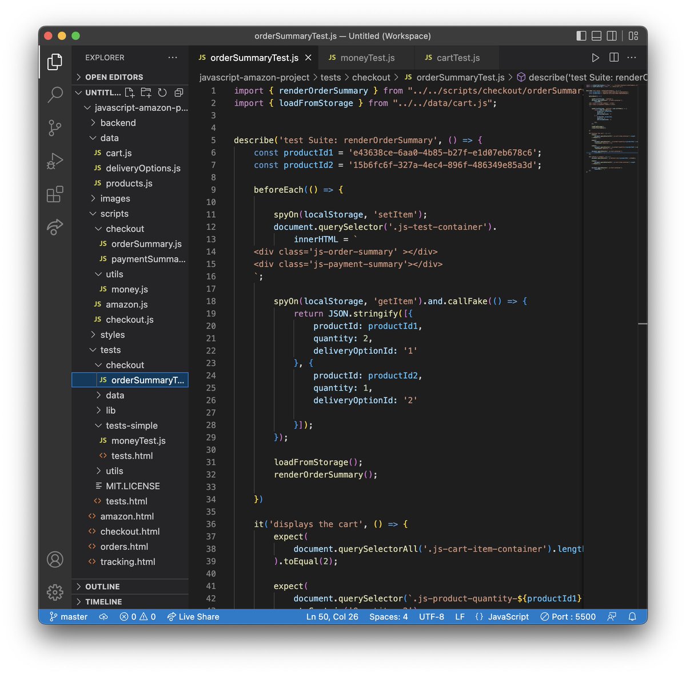Open orderSummary.js in scripts/checkout
The width and height of the screenshot is (686, 675).
tap(130, 244)
